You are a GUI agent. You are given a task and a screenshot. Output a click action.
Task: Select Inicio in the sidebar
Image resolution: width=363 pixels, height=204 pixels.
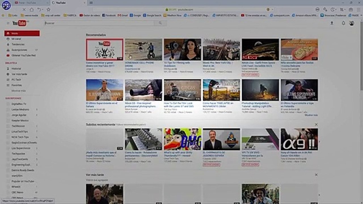coord(22,33)
